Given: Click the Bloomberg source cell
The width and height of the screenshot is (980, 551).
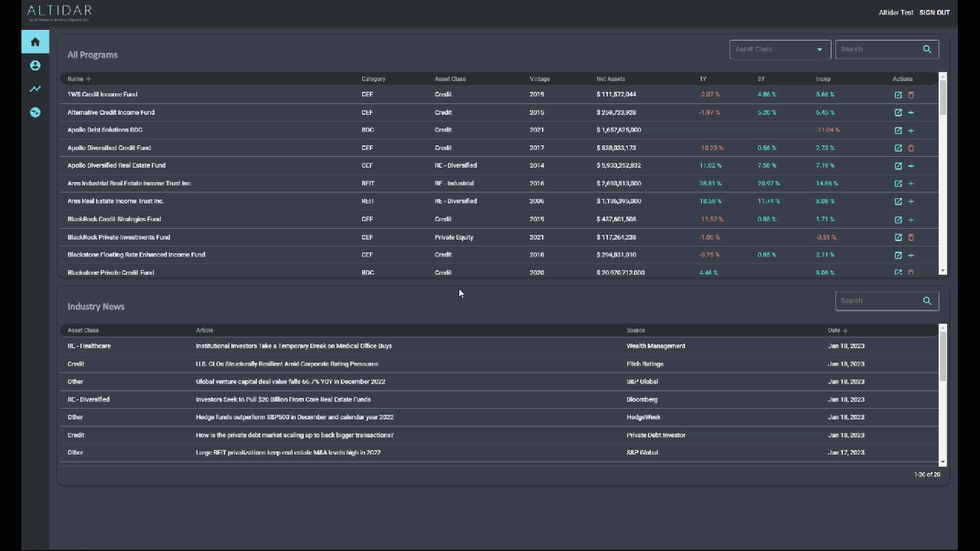Looking at the screenshot, I should point(642,399).
